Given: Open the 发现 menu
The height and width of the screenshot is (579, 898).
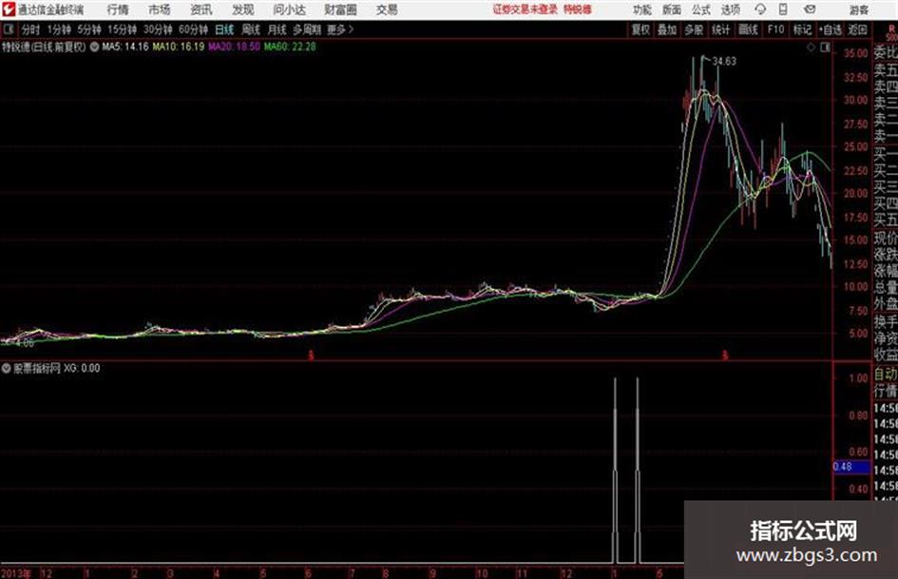Looking at the screenshot, I should coord(243,10).
